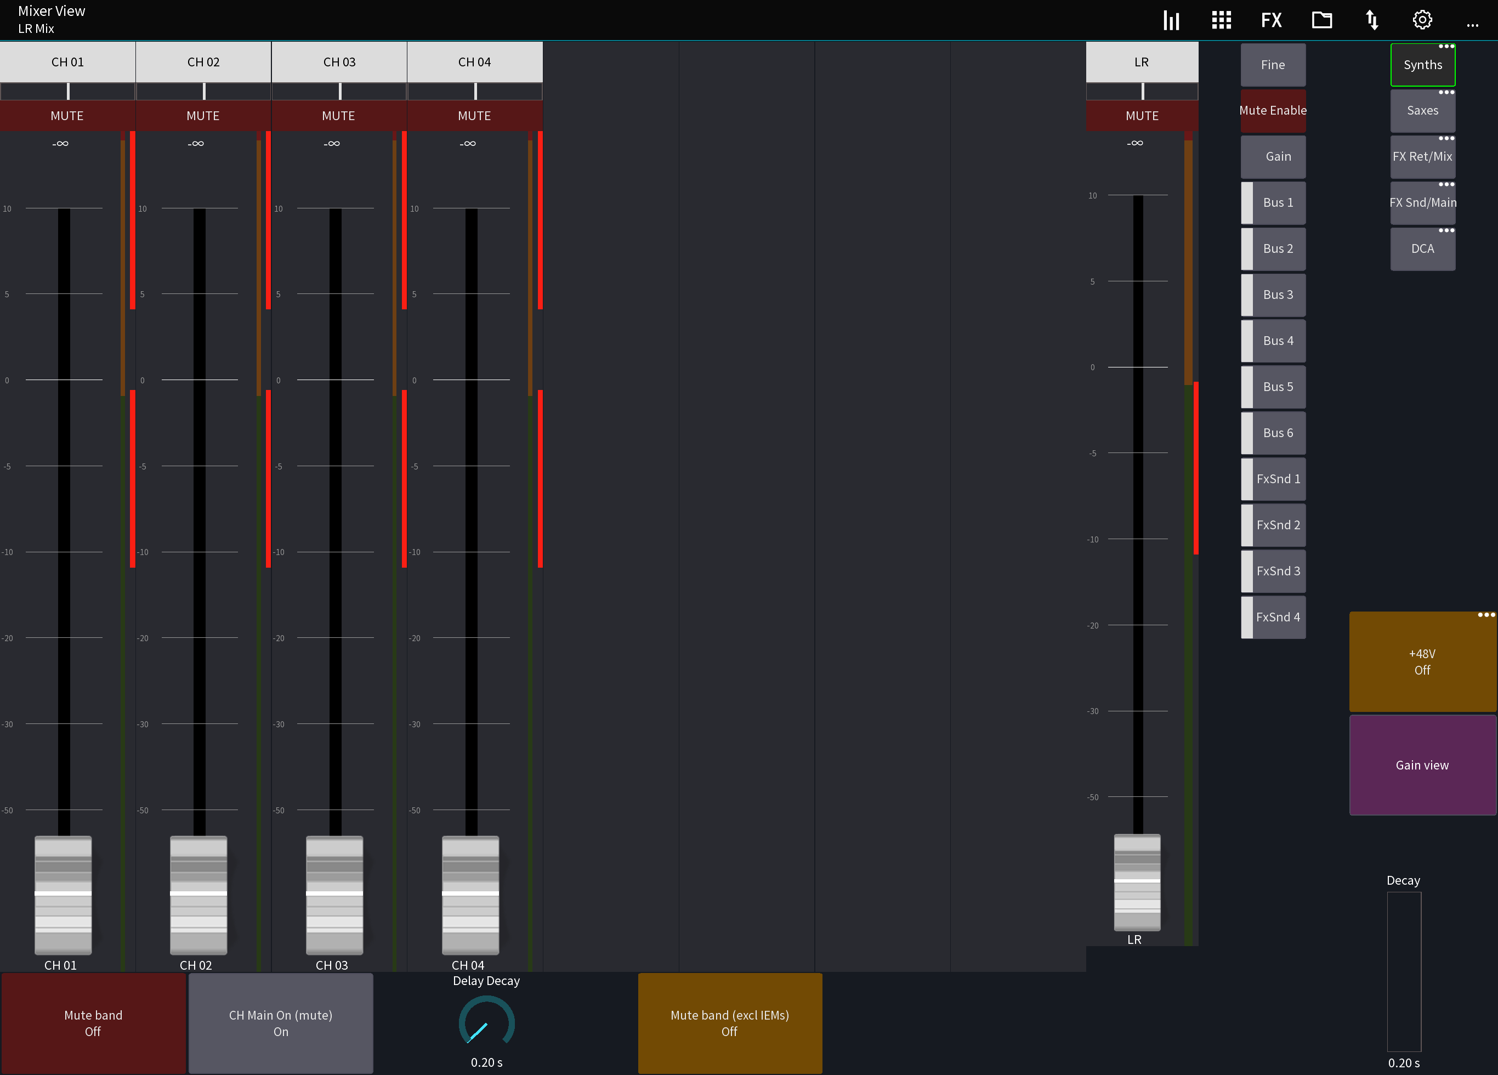The image size is (1498, 1075).
Task: Open options dots on the DCA group
Action: [1448, 230]
